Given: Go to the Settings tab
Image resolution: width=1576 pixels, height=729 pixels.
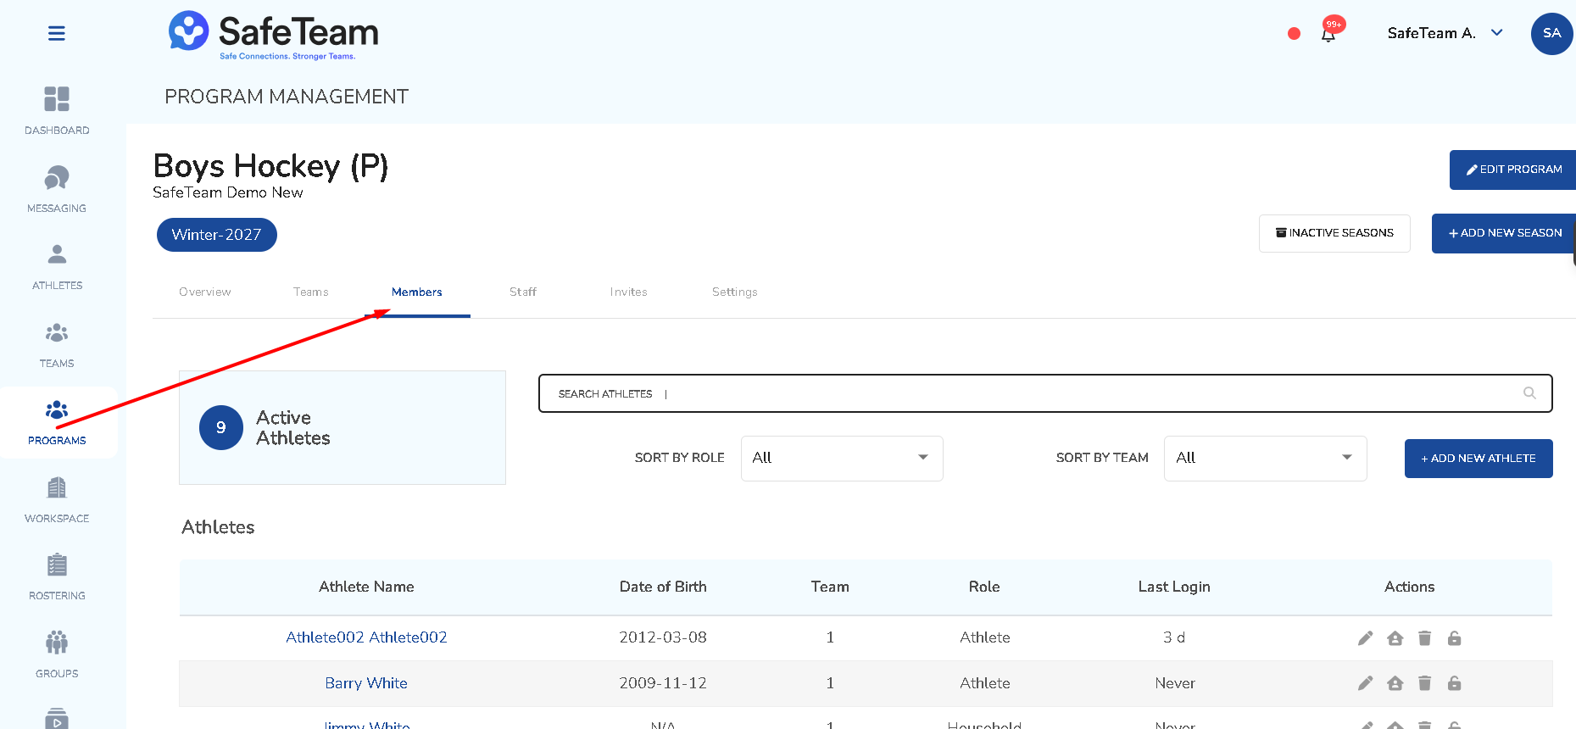Looking at the screenshot, I should [735, 292].
